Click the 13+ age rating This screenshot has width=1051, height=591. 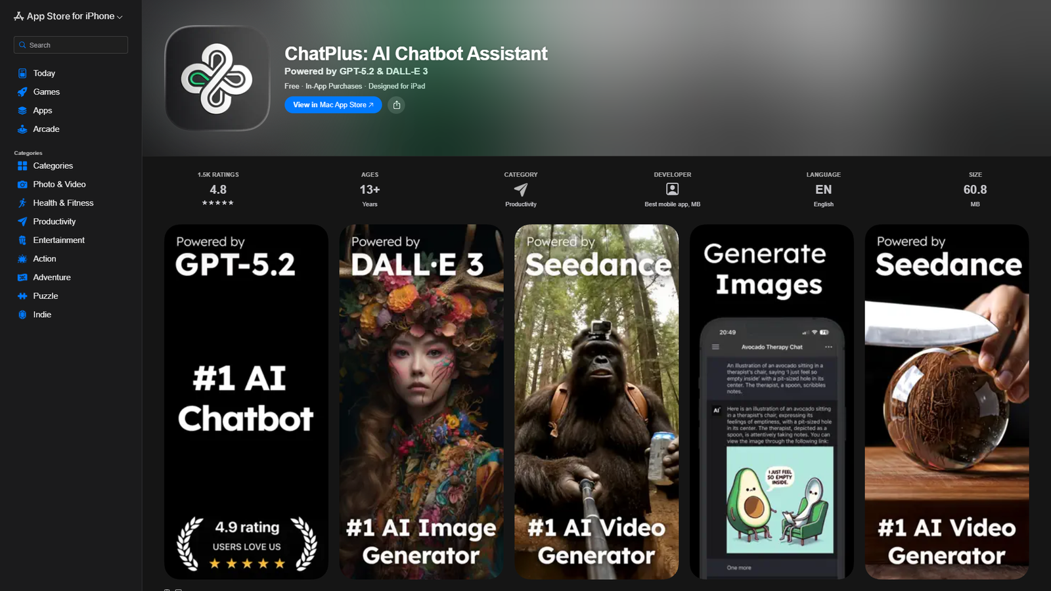(x=370, y=190)
